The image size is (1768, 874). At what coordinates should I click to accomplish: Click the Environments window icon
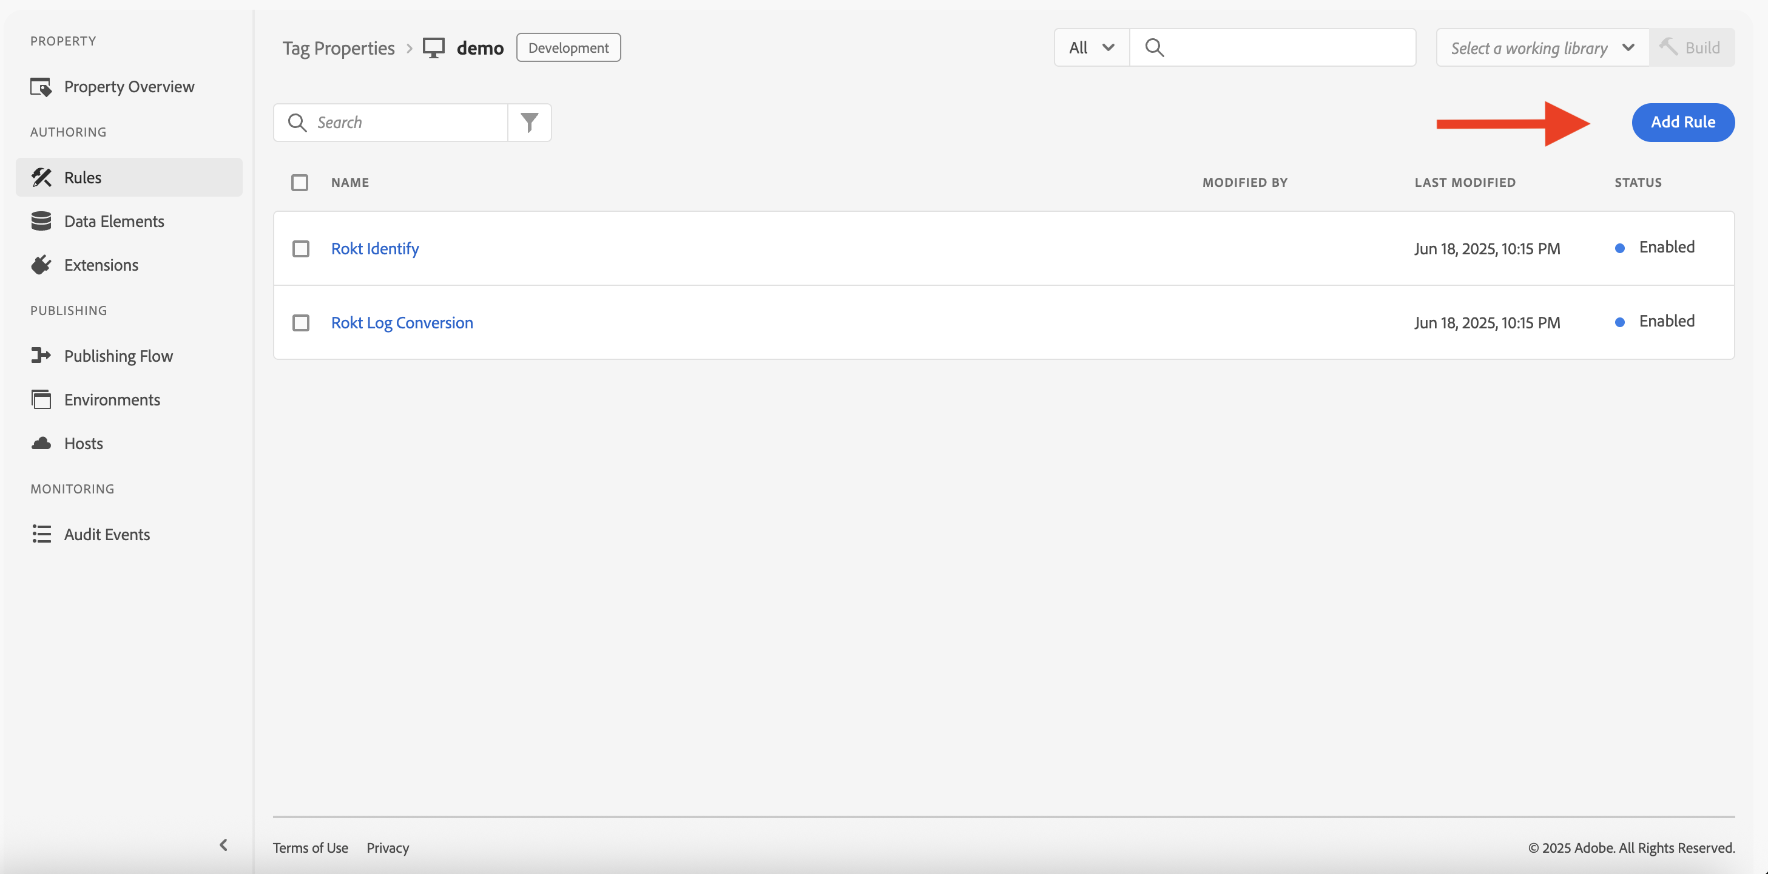[x=41, y=399]
